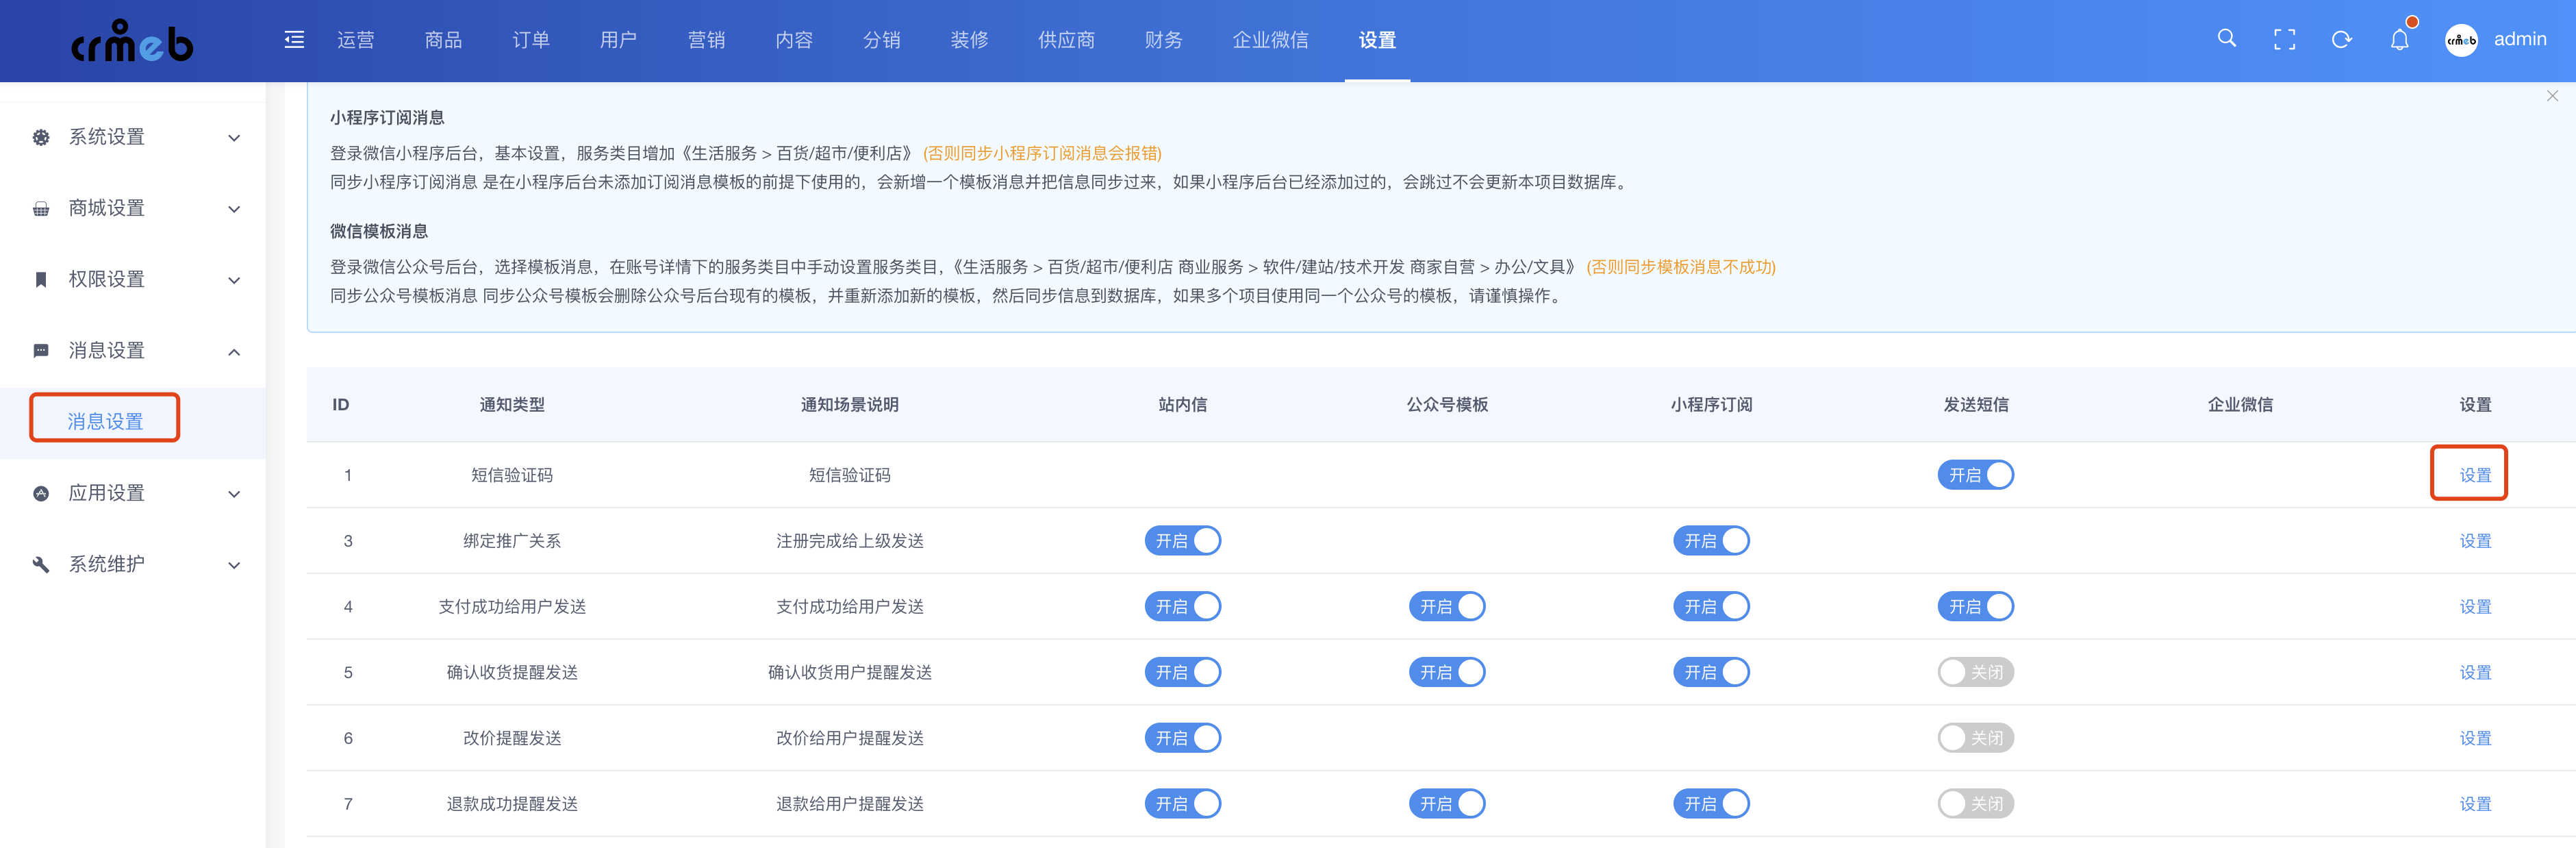Viewport: 2576px width, 848px height.
Task: Open the 企业微信 top menu
Action: coord(1270,40)
